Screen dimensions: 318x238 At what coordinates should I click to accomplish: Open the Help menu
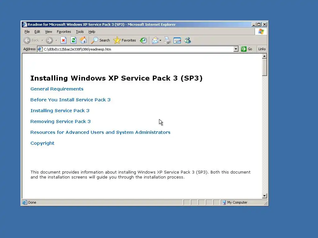[92, 32]
